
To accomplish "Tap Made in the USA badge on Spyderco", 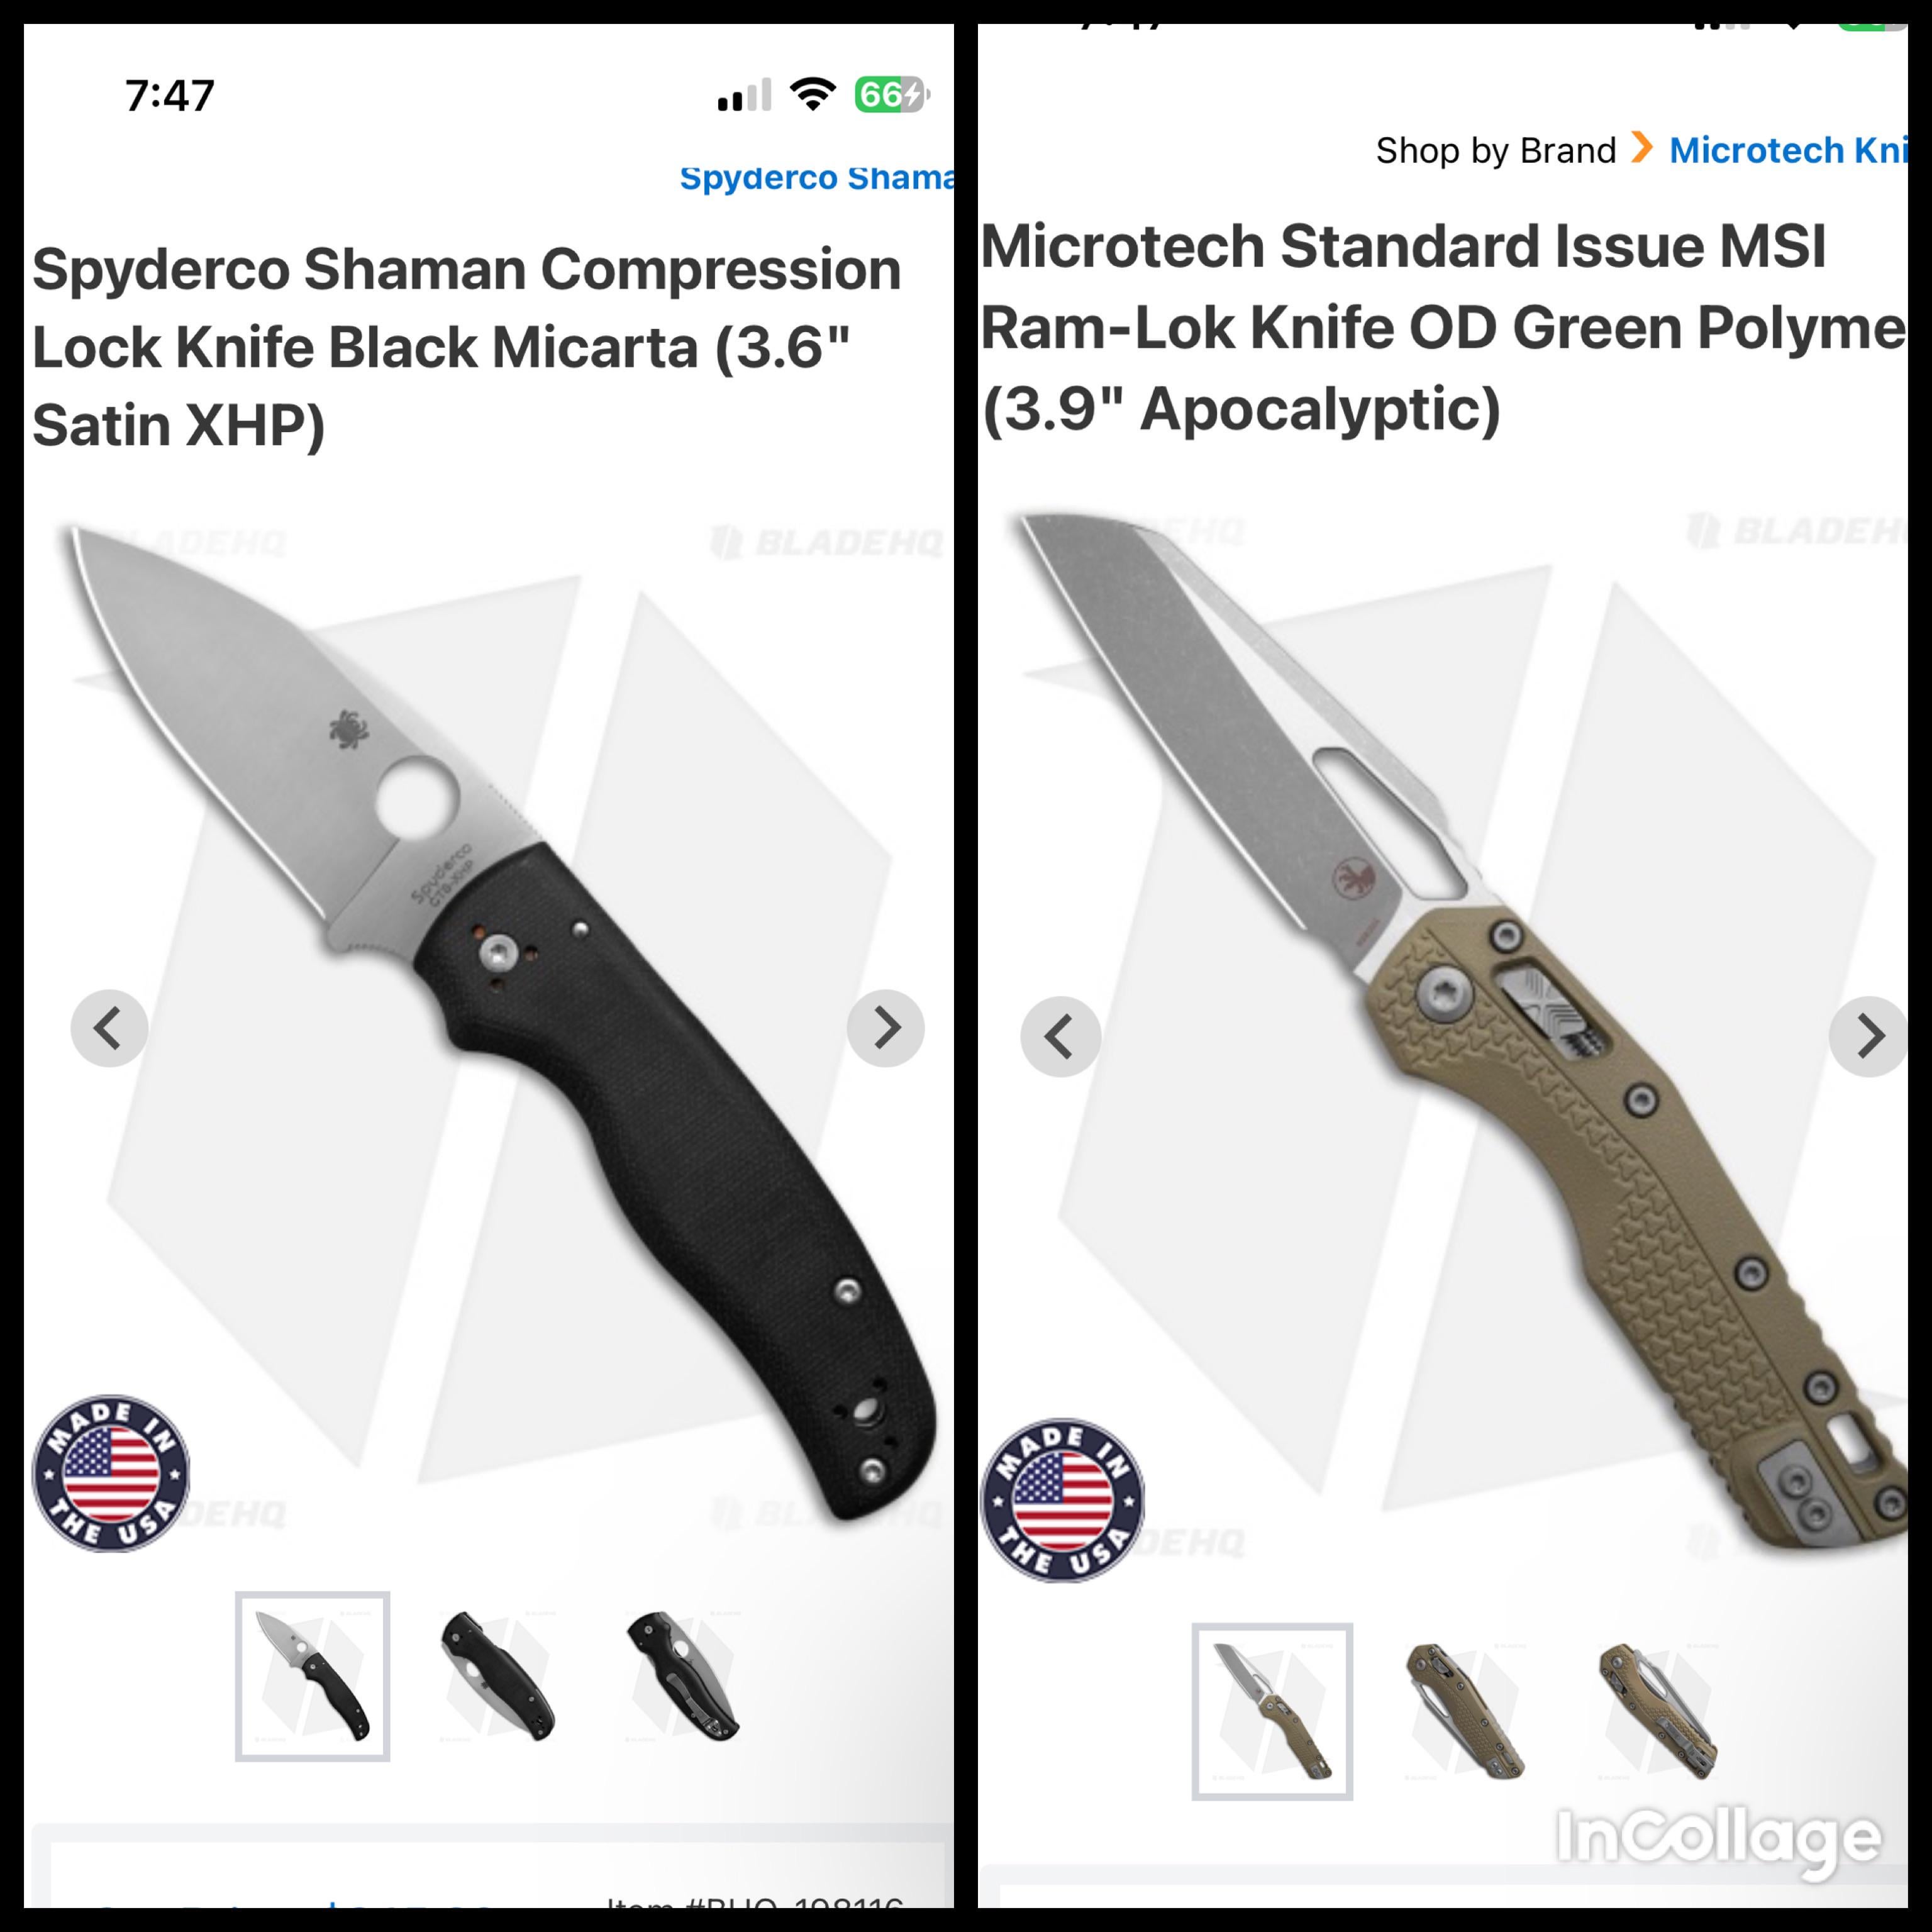I will click(x=111, y=1473).
